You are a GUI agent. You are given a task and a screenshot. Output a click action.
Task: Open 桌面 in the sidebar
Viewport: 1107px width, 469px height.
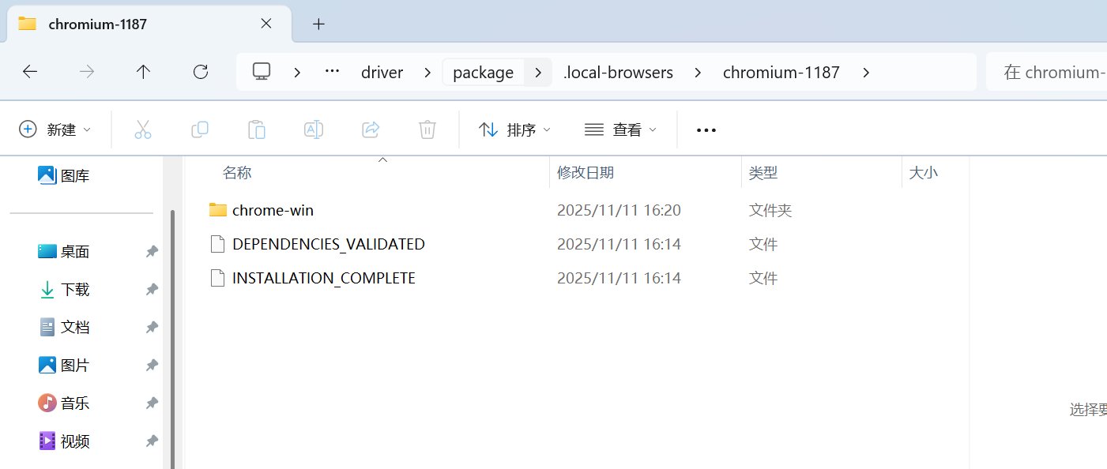[64, 252]
